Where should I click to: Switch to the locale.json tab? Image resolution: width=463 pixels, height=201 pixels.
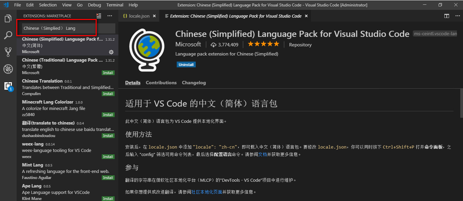click(139, 16)
